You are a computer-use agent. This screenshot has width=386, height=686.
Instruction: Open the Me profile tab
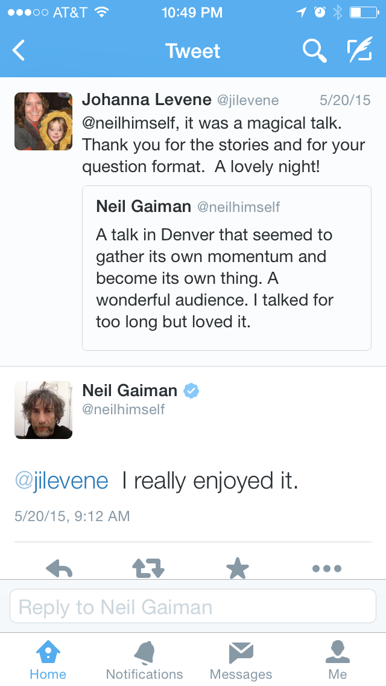[338, 660]
